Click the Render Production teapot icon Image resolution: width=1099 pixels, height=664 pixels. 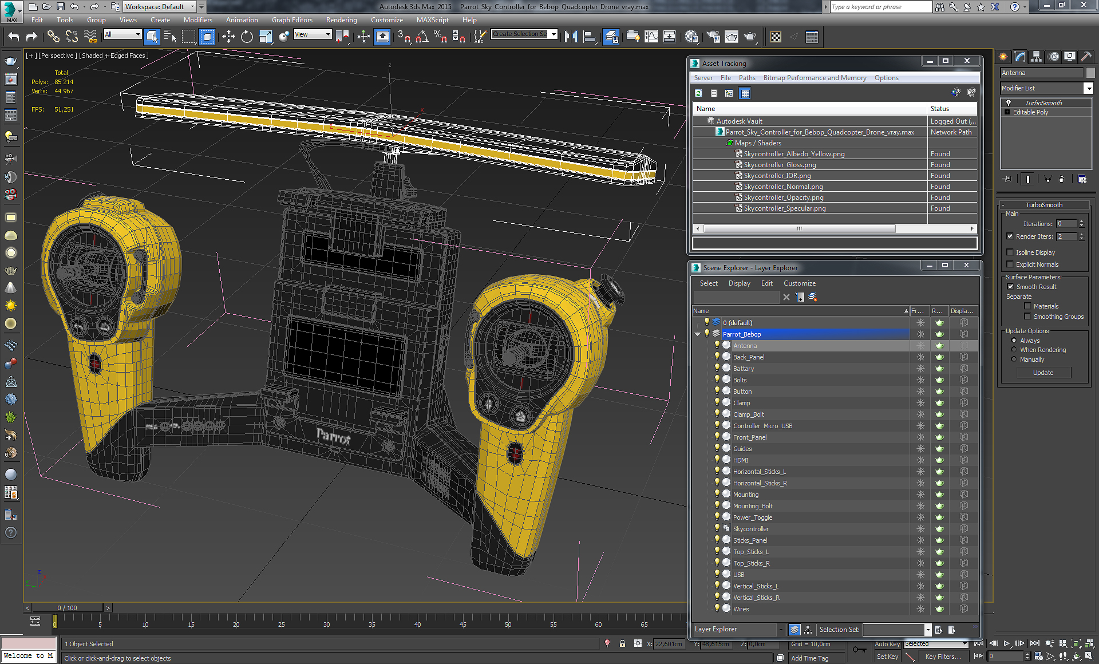click(x=750, y=37)
